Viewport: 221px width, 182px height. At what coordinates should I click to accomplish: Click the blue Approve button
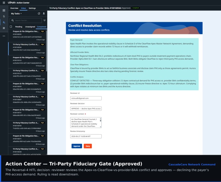click(x=77, y=146)
